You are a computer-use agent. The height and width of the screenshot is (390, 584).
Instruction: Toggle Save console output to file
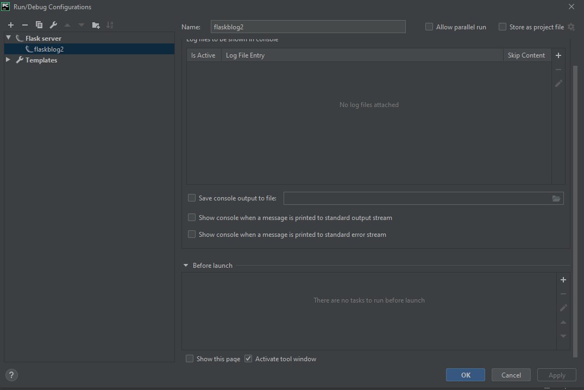[191, 198]
